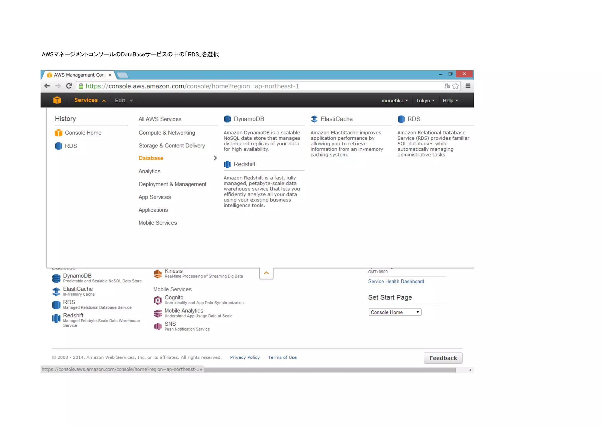Click the Cognito service icon

[x=158, y=300]
